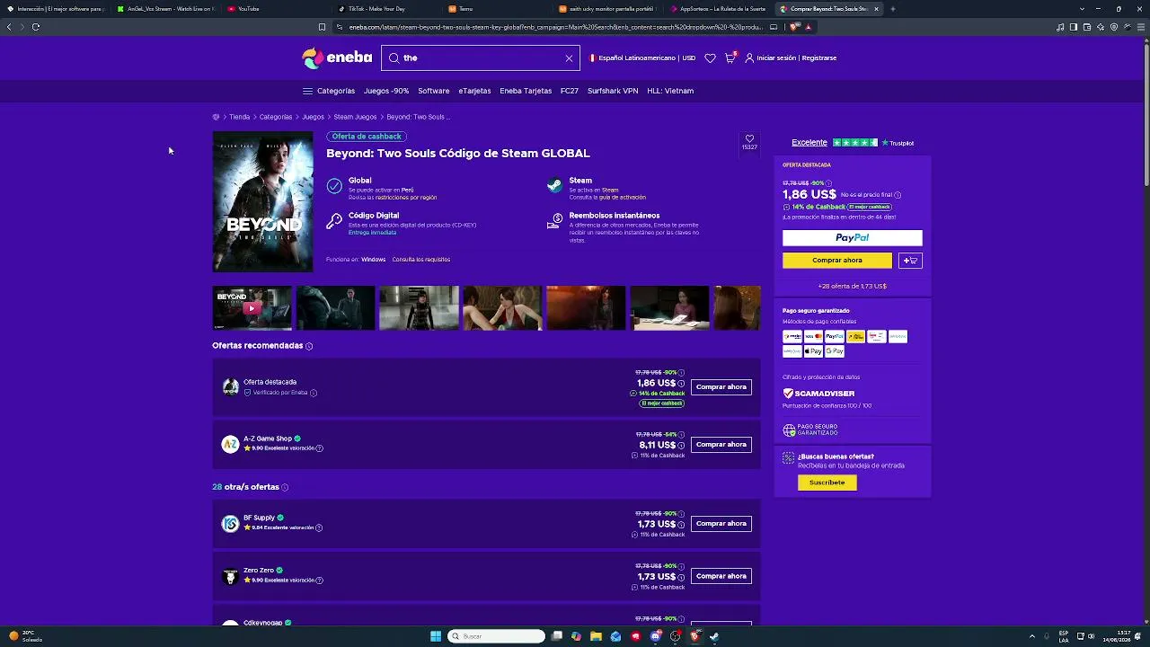The height and width of the screenshot is (647, 1150).
Task: Clear the search field with the X
Action: (569, 58)
